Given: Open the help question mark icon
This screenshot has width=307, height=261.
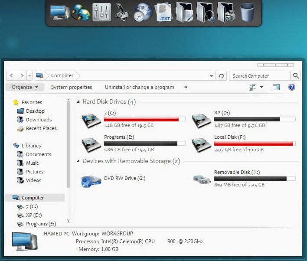Looking at the screenshot, I should (x=291, y=87).
